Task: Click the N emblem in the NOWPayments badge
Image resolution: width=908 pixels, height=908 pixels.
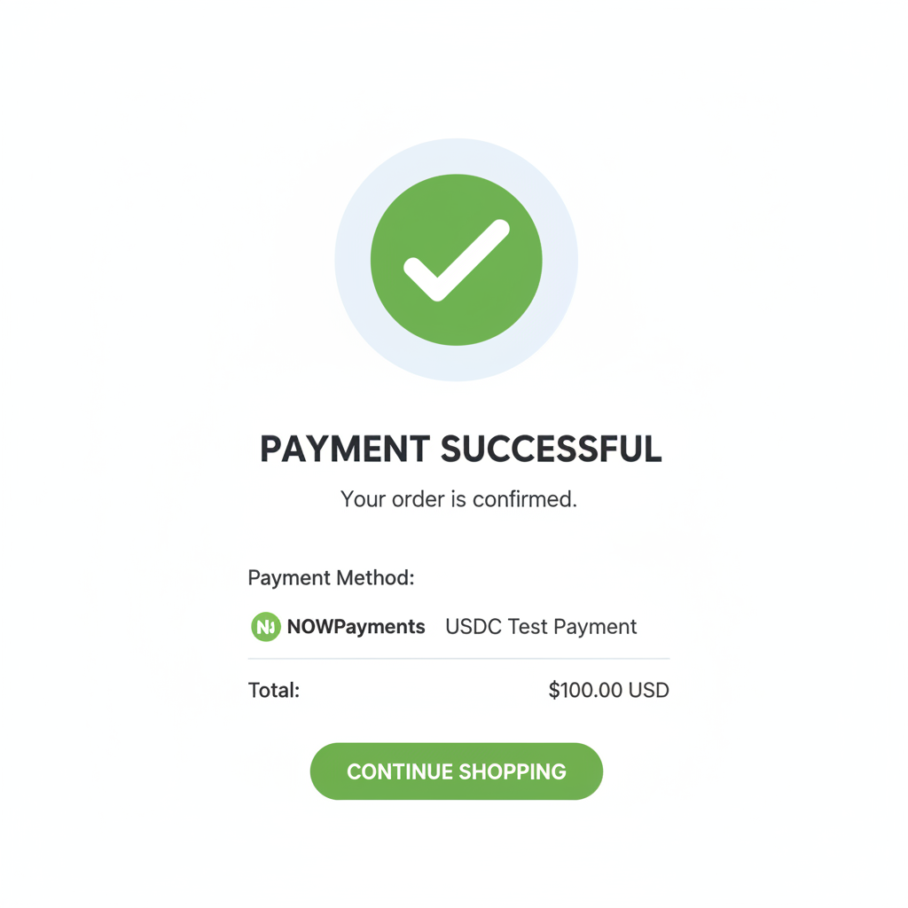Action: point(265,627)
